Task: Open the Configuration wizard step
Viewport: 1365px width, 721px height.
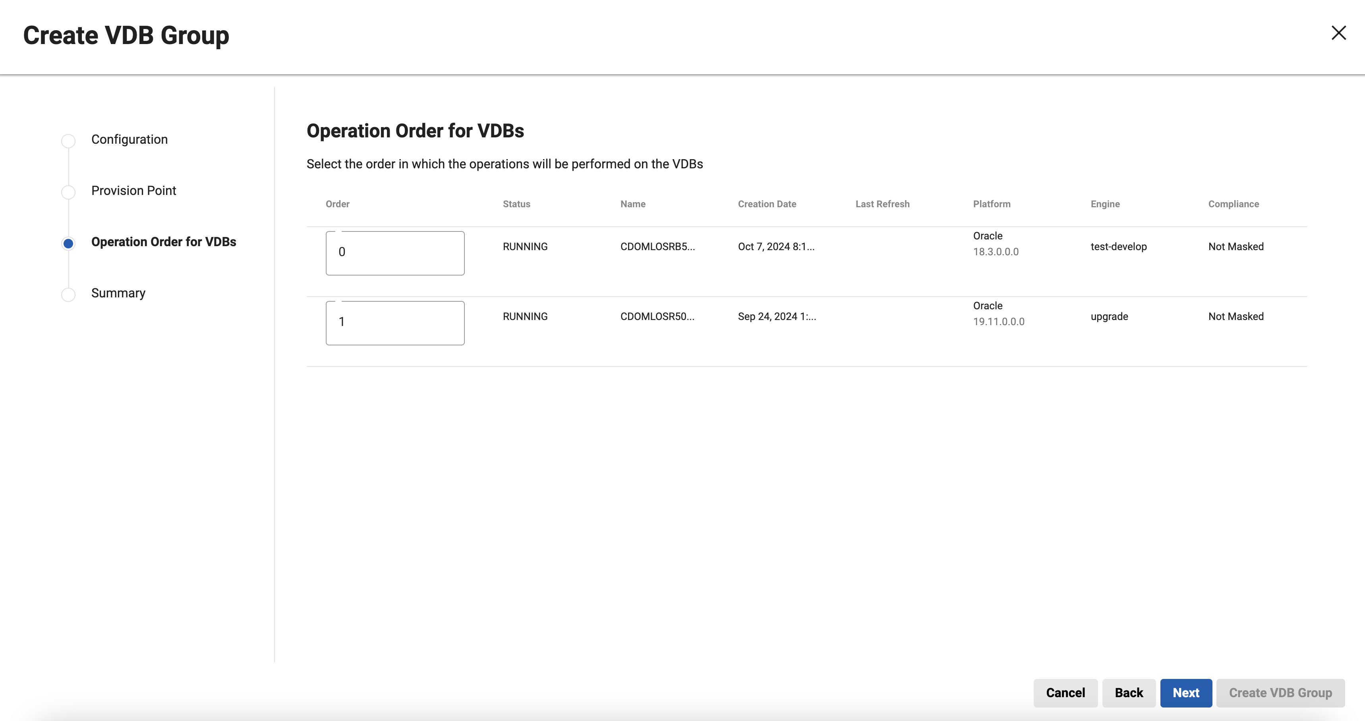Action: click(x=129, y=139)
